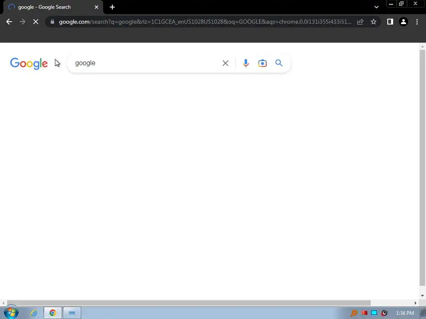The width and height of the screenshot is (426, 319).
Task: Open the on-screen keyboard taskbar item
Action: point(72,313)
